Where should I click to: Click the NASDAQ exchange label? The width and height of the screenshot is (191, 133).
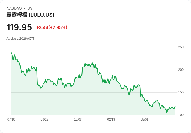pos(14,8)
